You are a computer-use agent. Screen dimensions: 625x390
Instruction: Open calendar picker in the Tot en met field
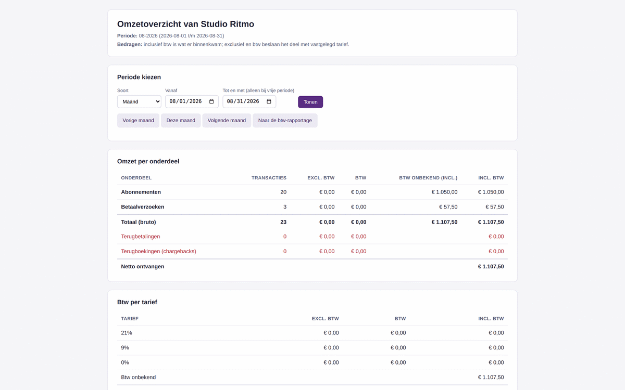(x=269, y=101)
